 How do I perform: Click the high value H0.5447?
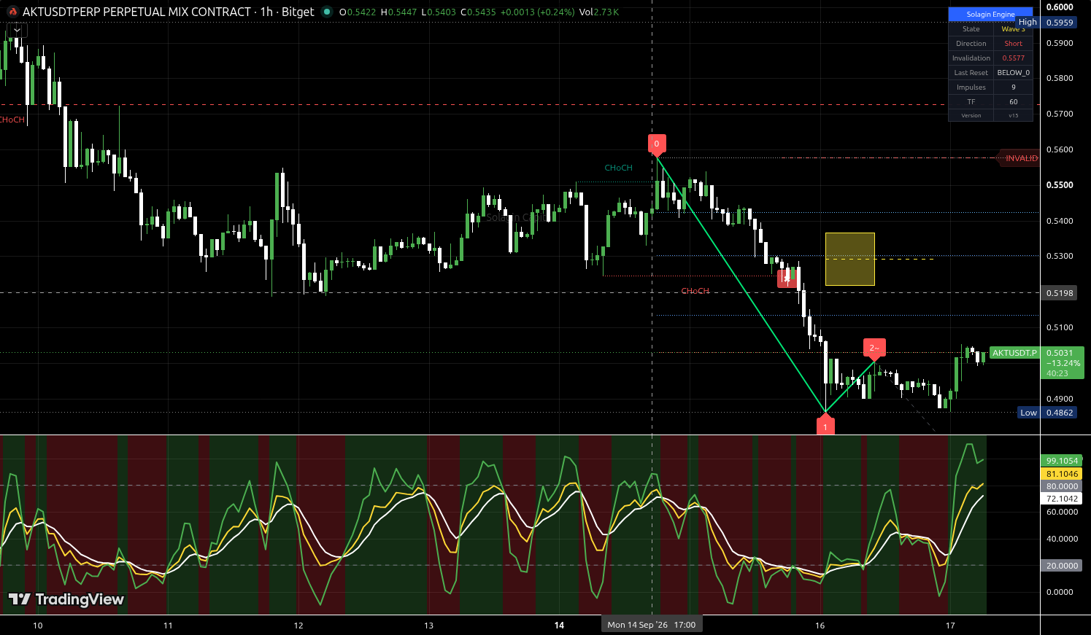(x=398, y=12)
